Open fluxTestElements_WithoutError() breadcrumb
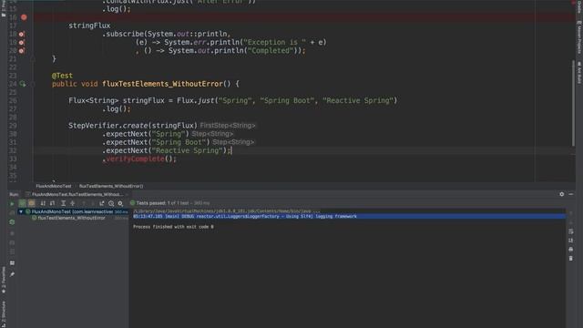The height and width of the screenshot is (328, 583). click(111, 186)
